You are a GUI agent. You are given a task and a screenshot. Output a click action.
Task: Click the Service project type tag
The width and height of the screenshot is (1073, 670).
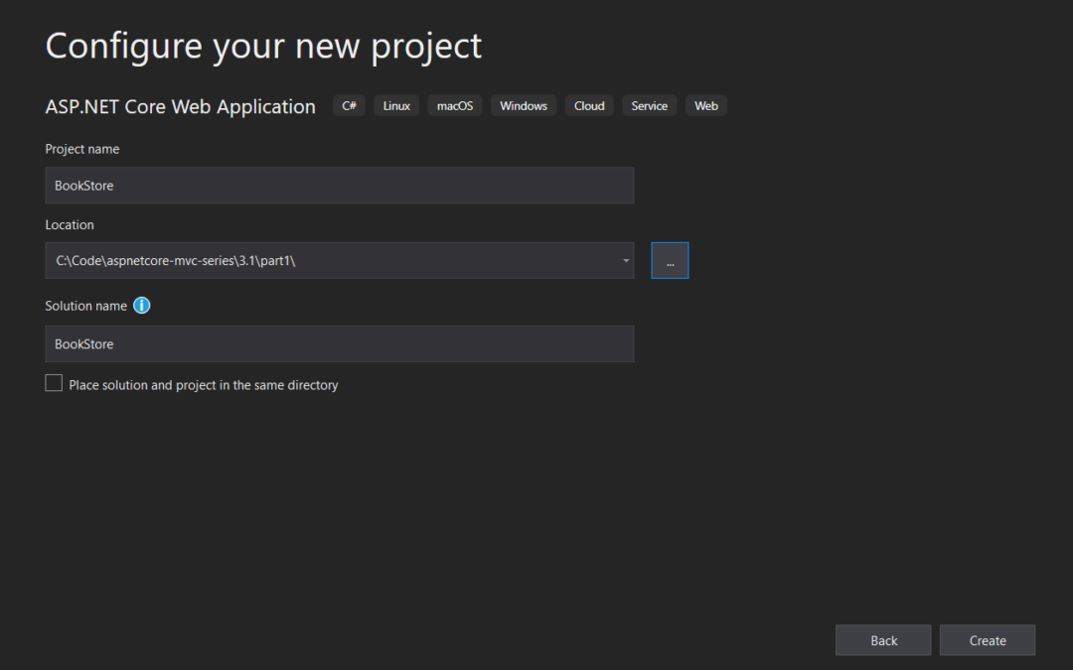click(x=650, y=106)
